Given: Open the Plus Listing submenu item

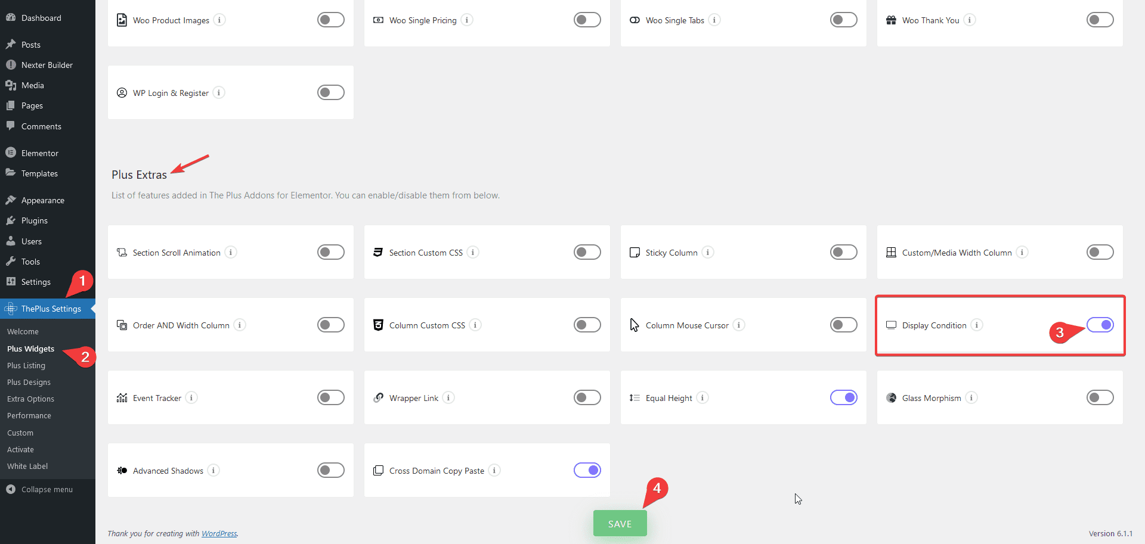Looking at the screenshot, I should click(26, 365).
